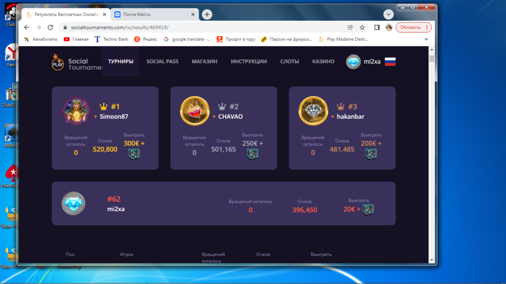
Task: Click the address bar URL field
Action: [202, 27]
